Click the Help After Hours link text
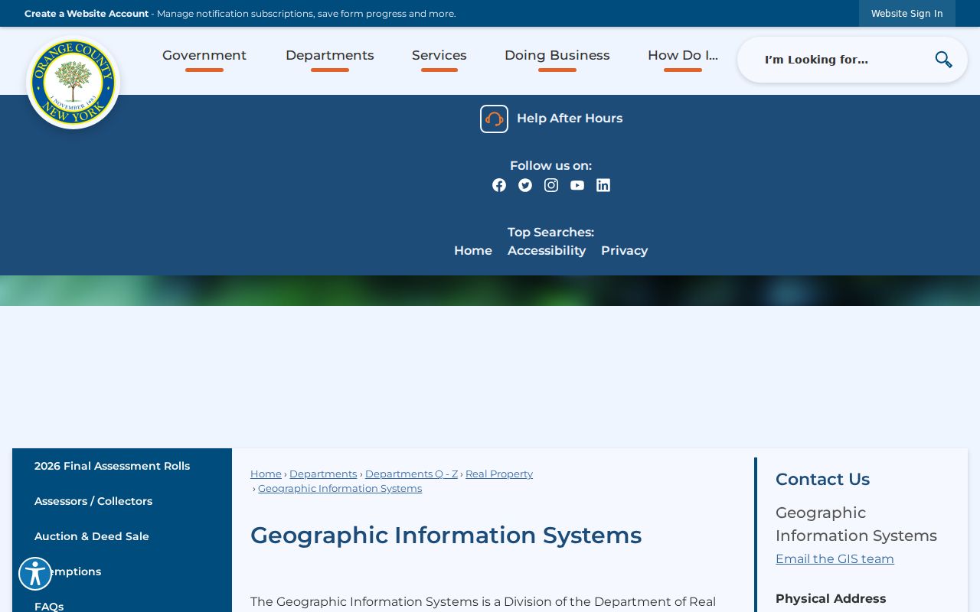This screenshot has height=612, width=980. click(570, 119)
